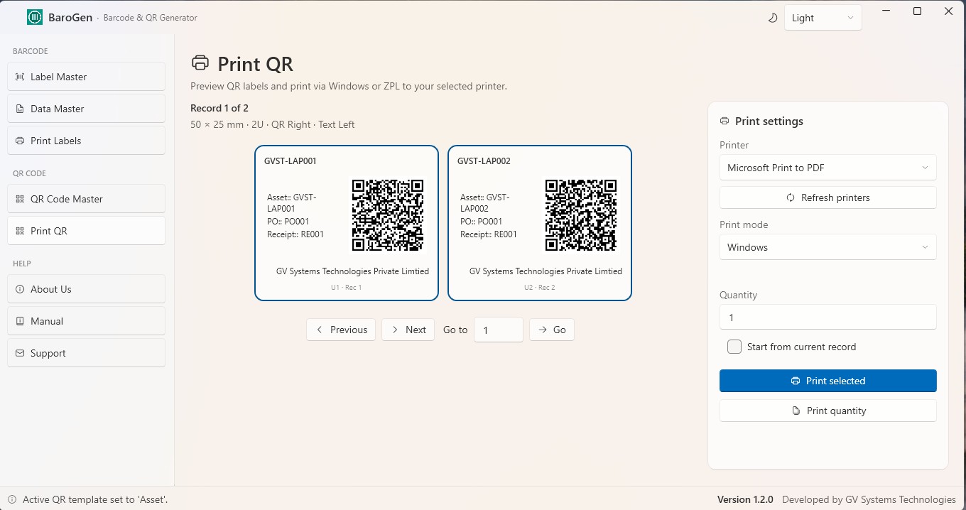The height and width of the screenshot is (510, 966).
Task: Click the 'U2 · Rec 2' label footer
Action: point(540,288)
